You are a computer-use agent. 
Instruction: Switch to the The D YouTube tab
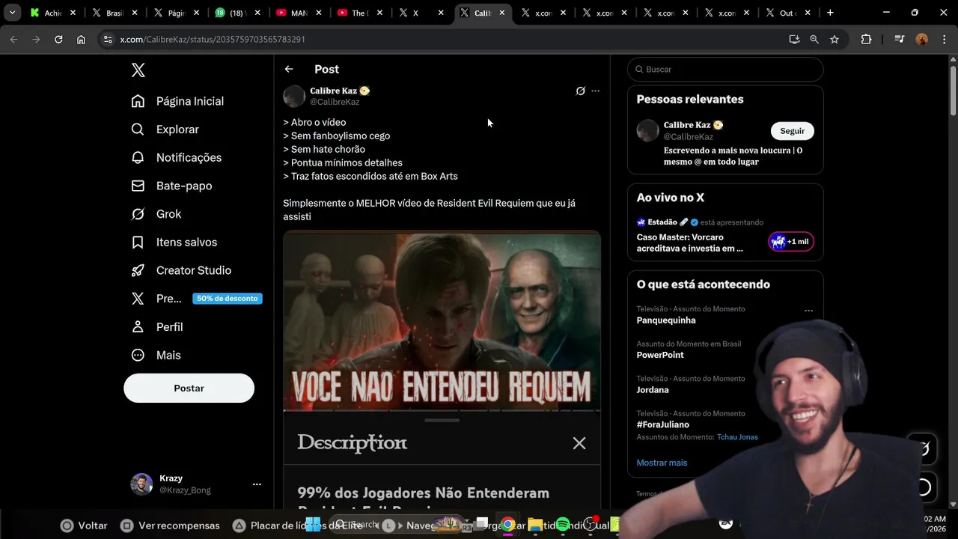(x=358, y=13)
